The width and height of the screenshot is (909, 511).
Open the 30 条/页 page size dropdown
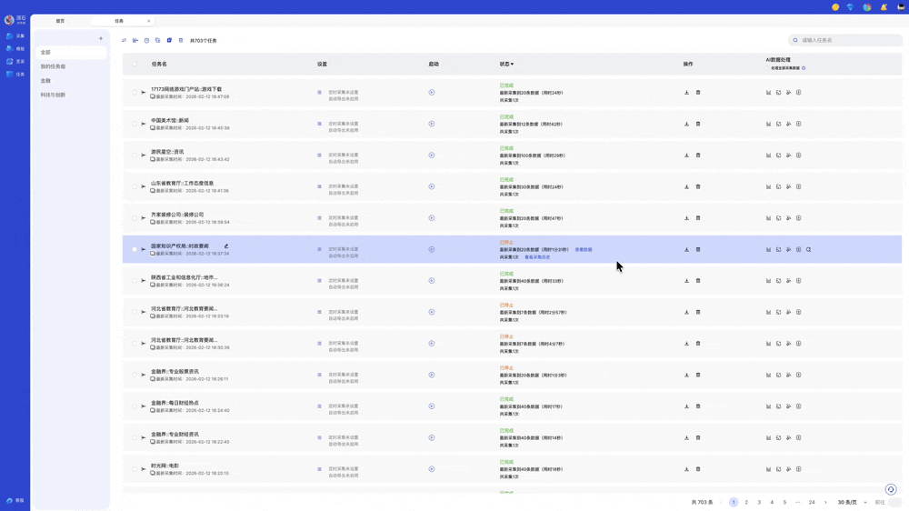pos(852,502)
